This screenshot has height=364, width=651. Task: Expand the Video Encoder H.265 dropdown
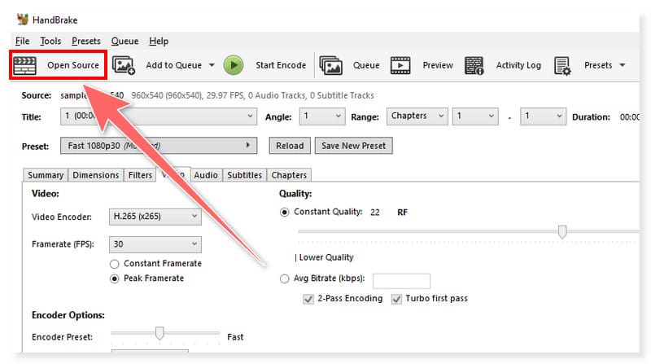click(155, 217)
